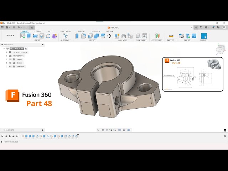This screenshot has width=228, height=171.
Task: Play the timeline
Action: pyautogui.click(x=10, y=136)
